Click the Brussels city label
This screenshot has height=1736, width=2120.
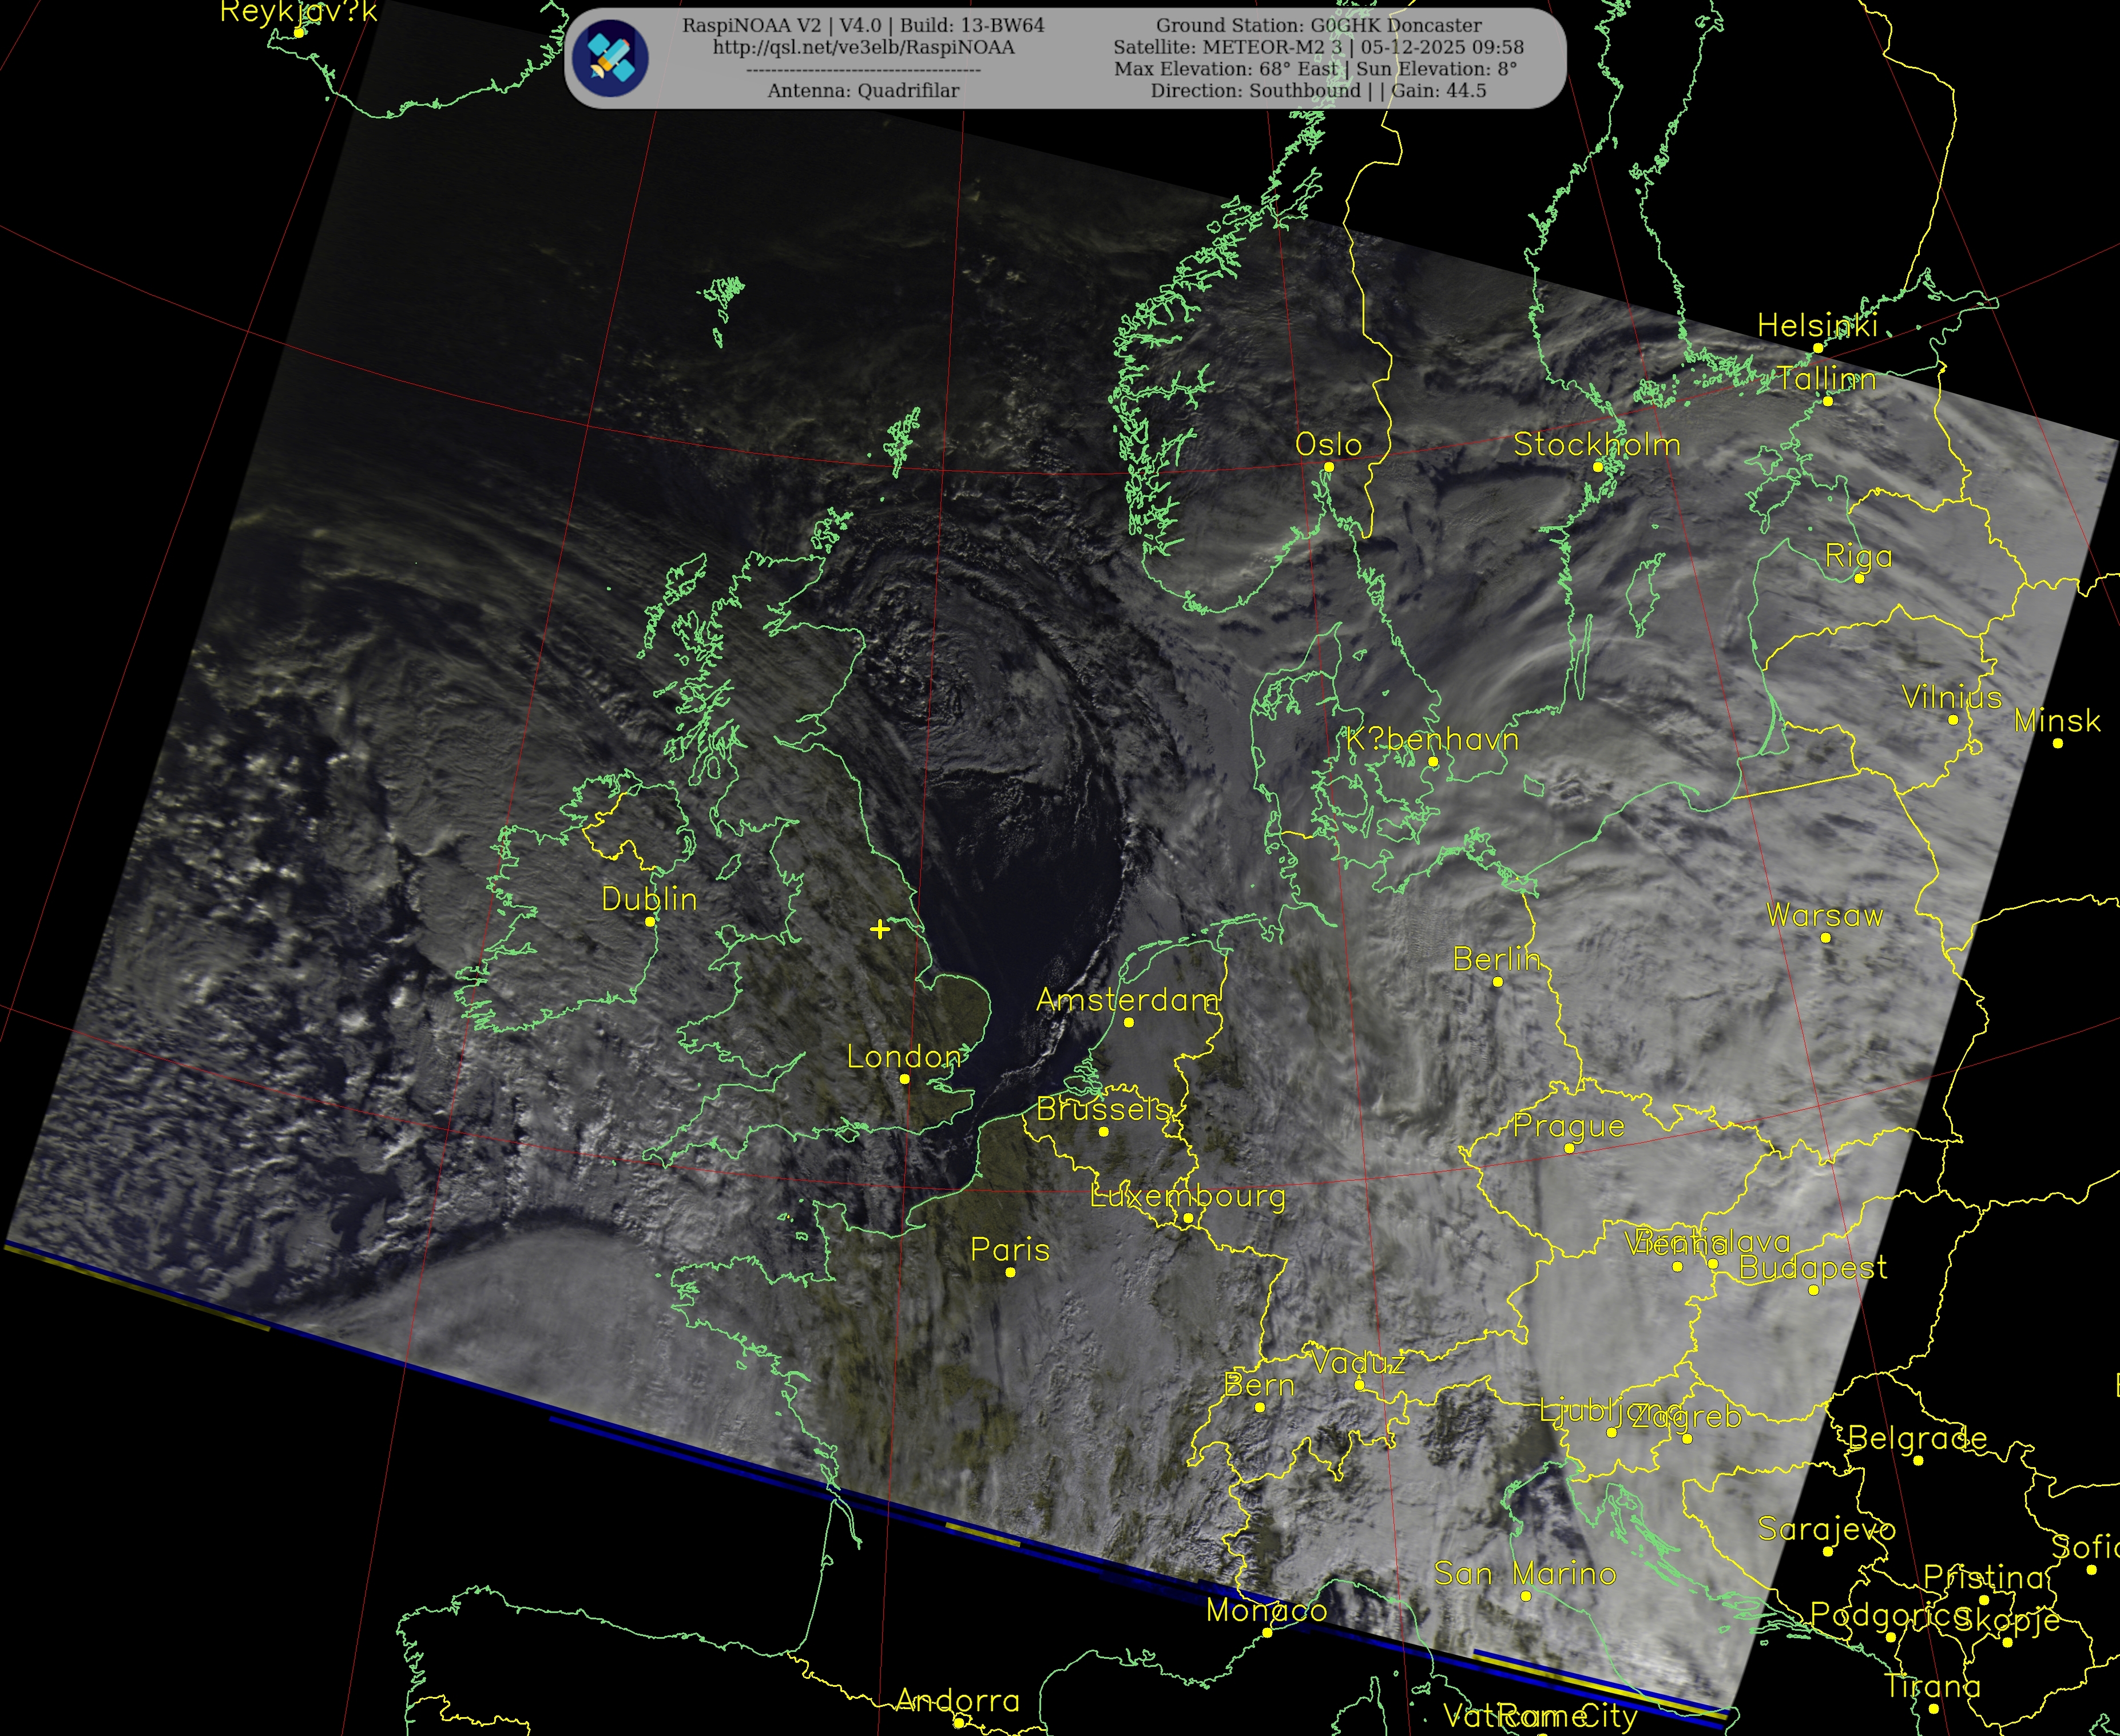[x=1103, y=1109]
